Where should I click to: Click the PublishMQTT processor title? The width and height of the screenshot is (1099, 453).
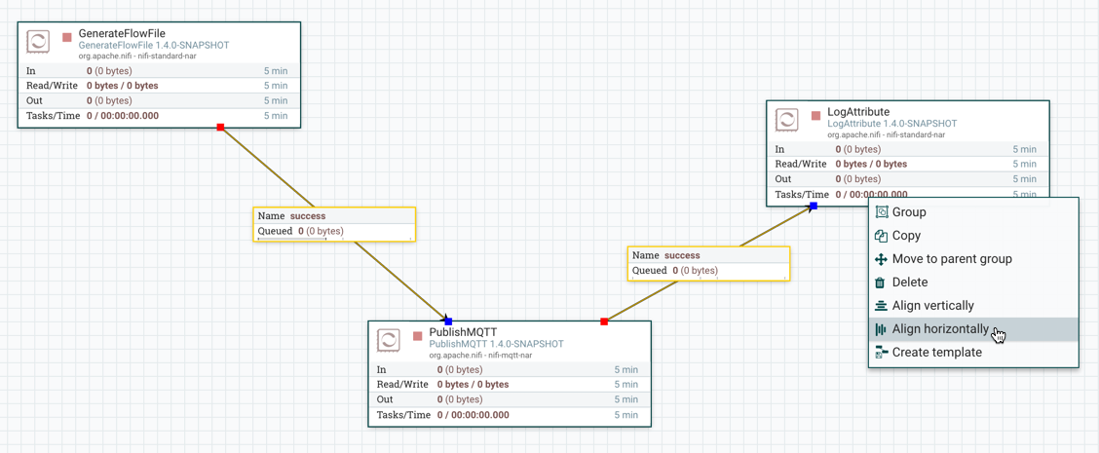coord(463,332)
